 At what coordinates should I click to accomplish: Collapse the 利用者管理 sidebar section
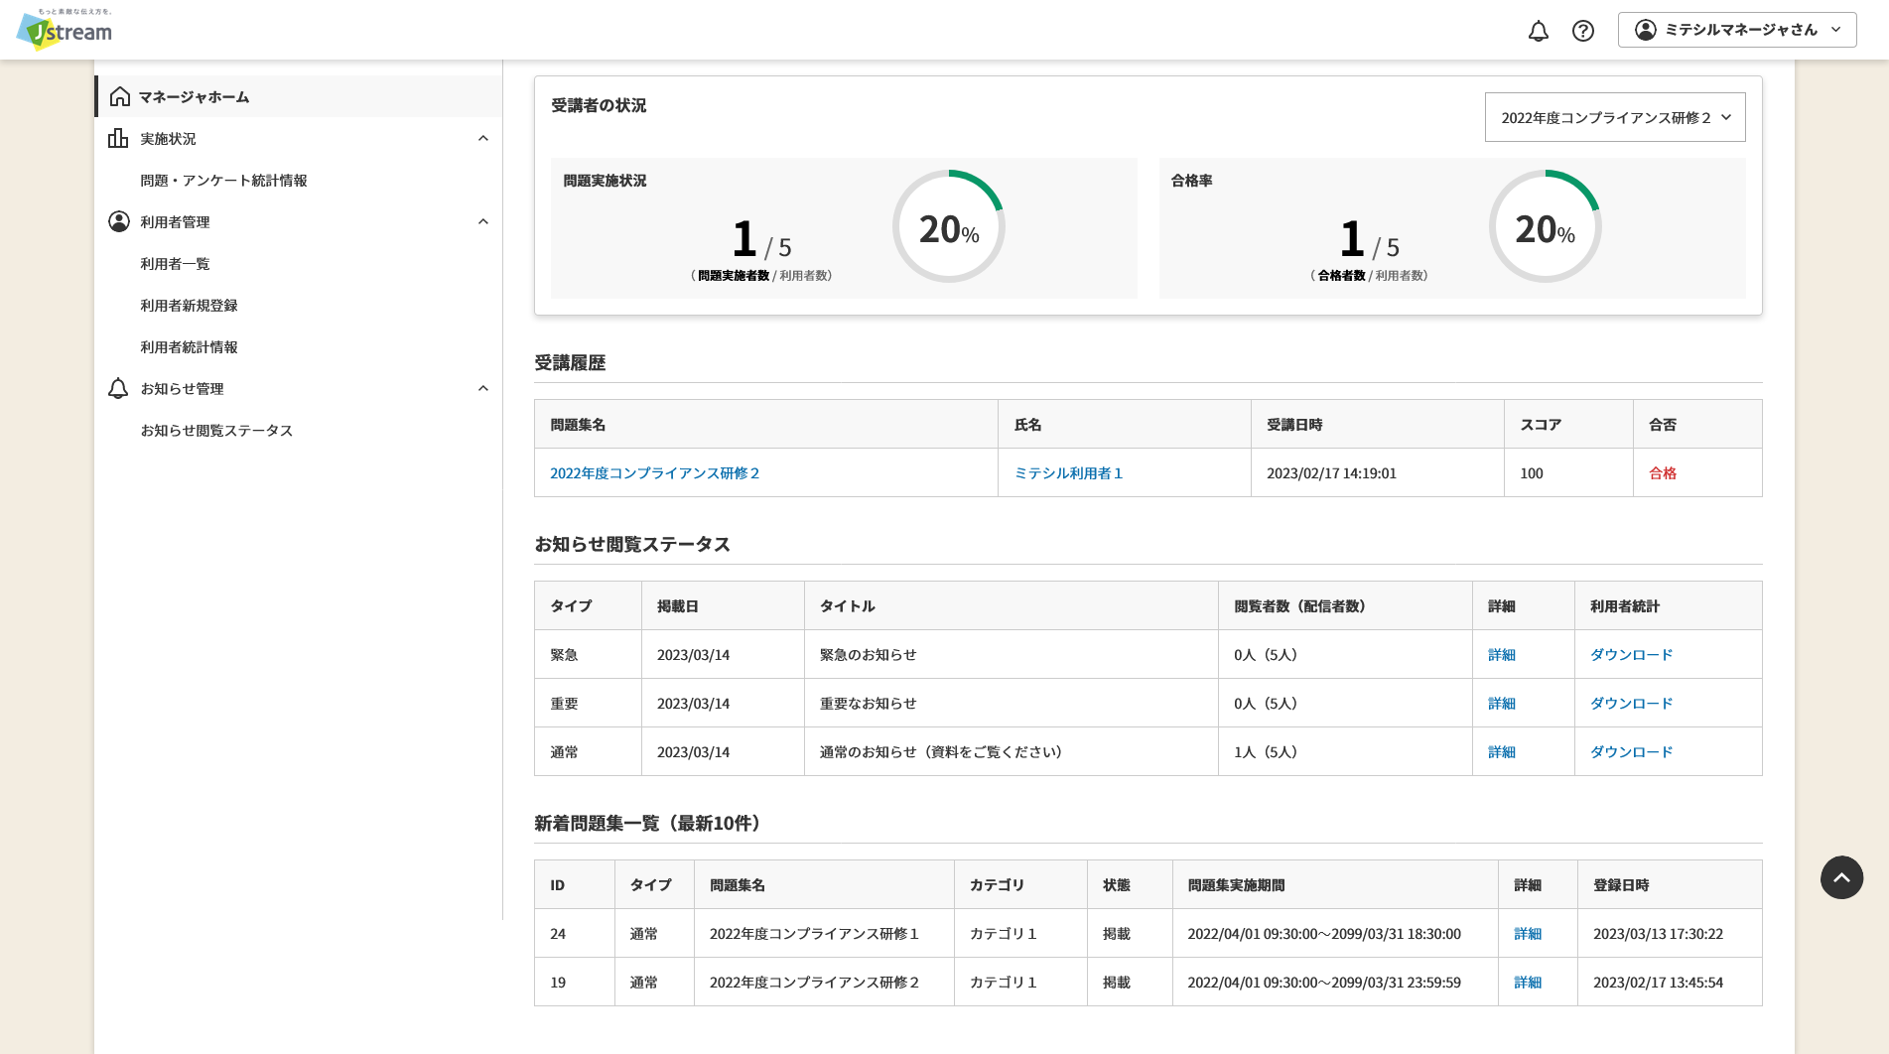[x=483, y=221]
